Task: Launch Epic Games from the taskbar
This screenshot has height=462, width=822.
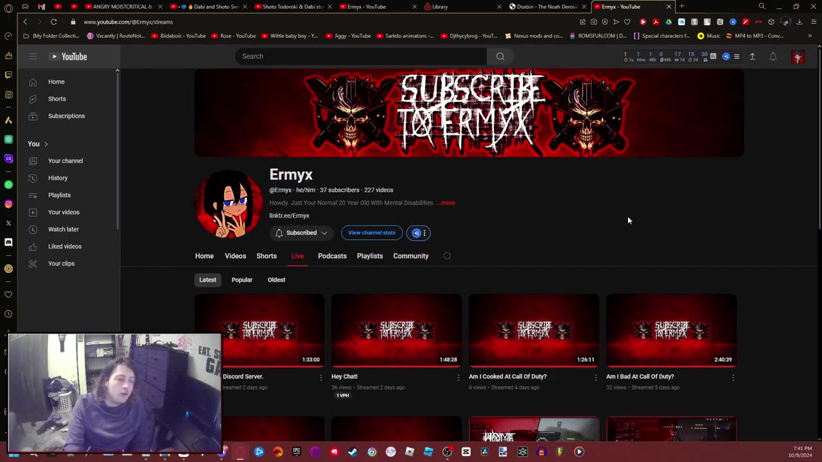Action: 296,452
